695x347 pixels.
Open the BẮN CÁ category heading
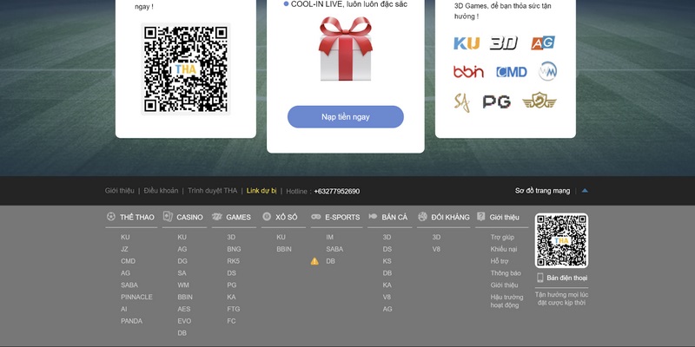(x=394, y=217)
